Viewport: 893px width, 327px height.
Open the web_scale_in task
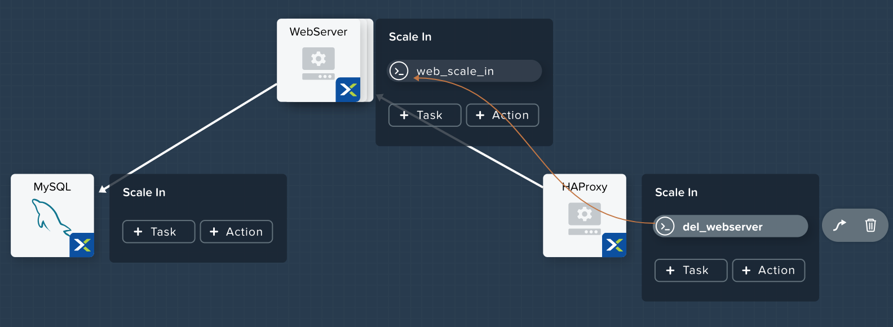coord(465,71)
